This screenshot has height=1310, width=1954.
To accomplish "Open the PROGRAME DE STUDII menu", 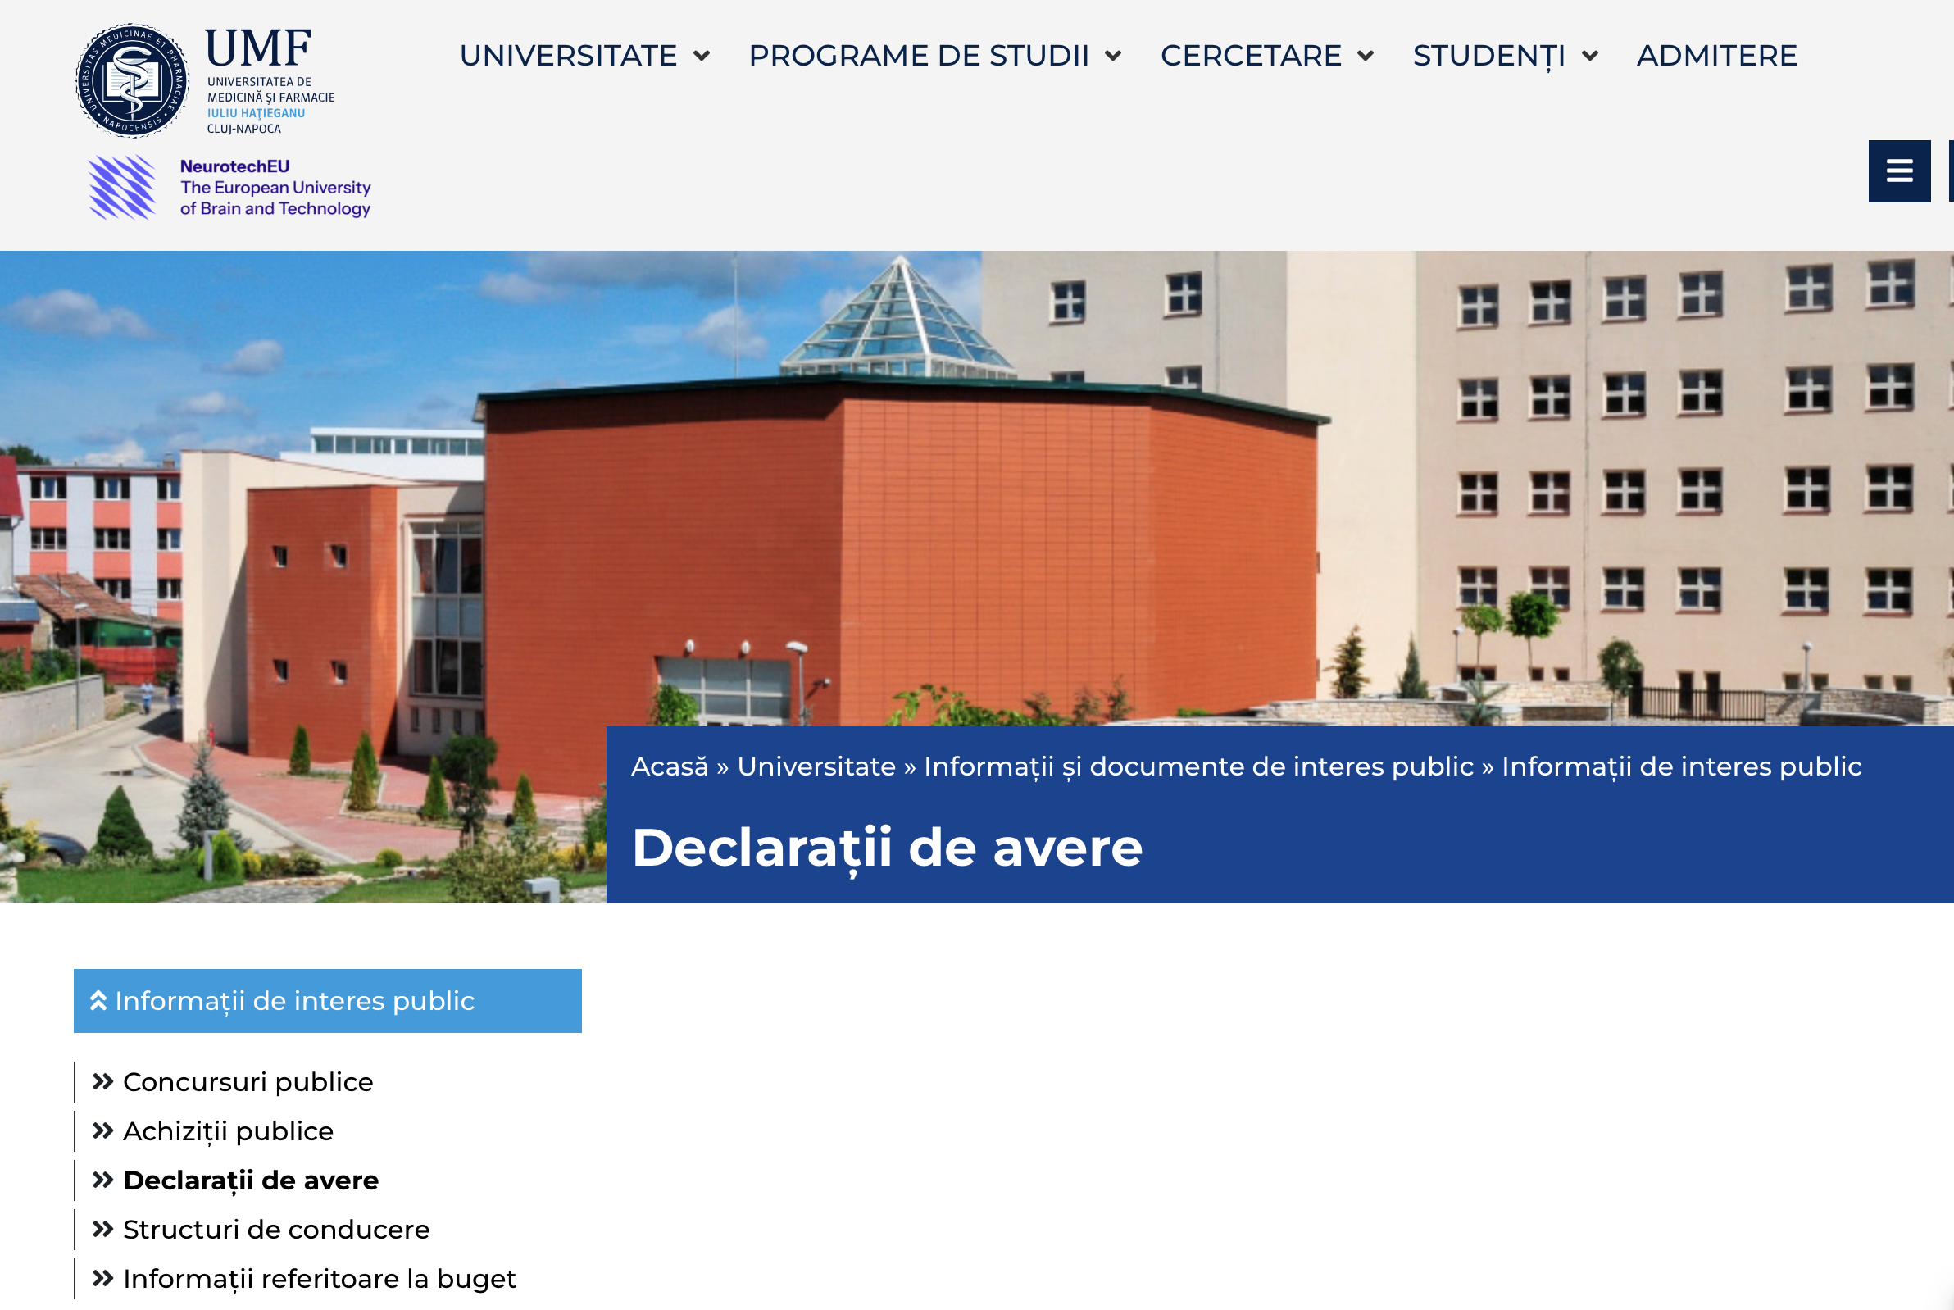I will (919, 56).
